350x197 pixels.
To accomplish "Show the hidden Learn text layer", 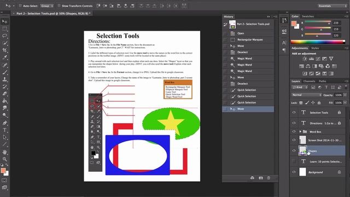I will [294, 161].
